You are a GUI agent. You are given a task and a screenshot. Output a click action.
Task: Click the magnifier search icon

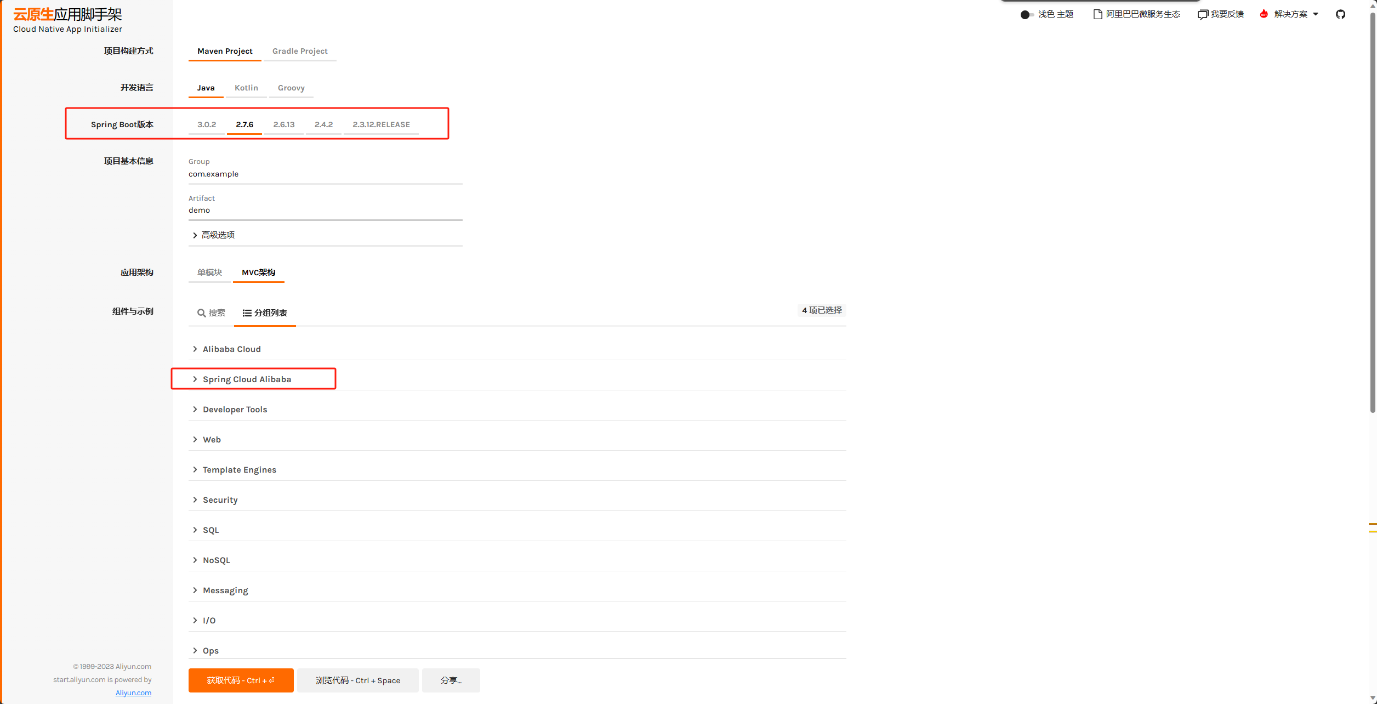point(201,313)
